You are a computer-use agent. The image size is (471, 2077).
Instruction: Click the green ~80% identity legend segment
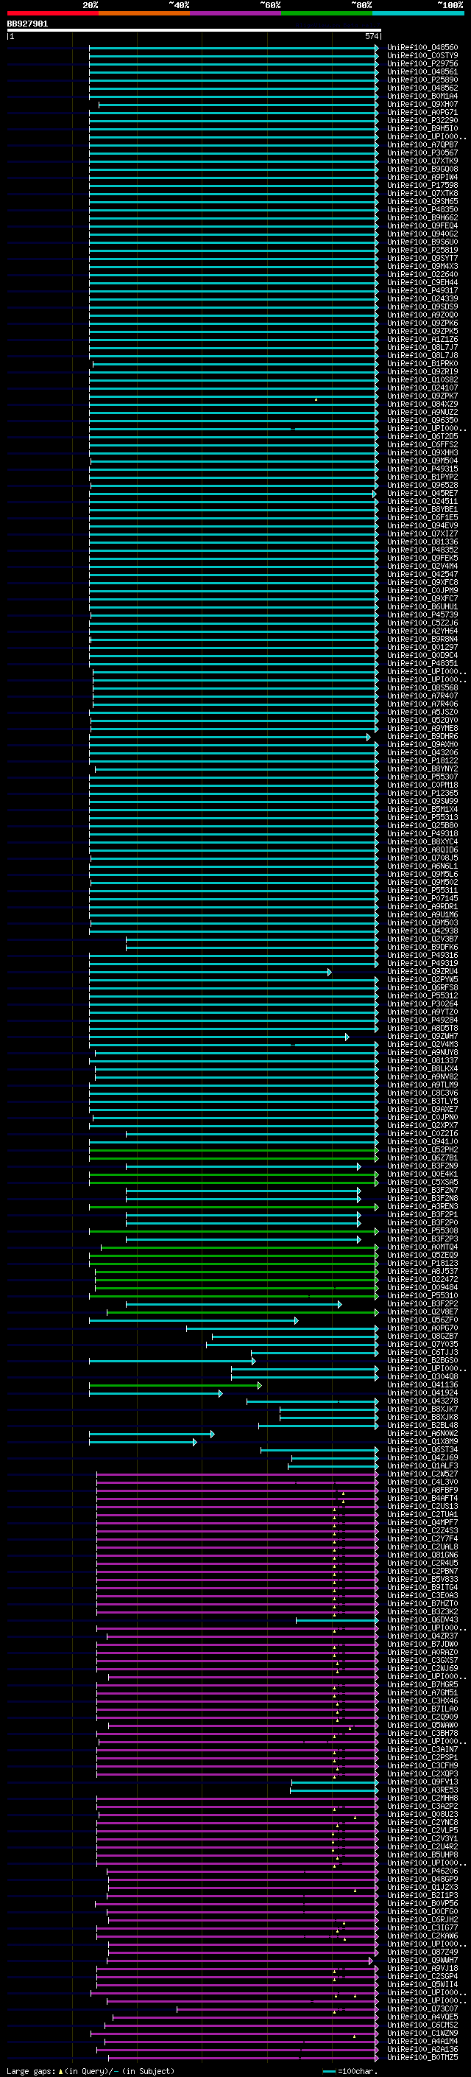[327, 13]
